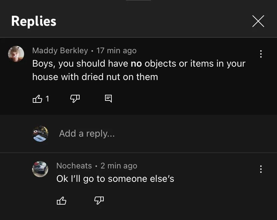
Task: Open Maddy Berkley's channel via username
Action: [60, 51]
